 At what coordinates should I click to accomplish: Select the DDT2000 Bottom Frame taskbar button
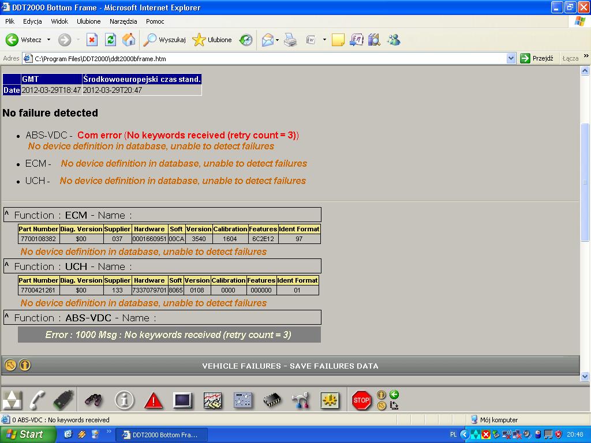point(161,435)
